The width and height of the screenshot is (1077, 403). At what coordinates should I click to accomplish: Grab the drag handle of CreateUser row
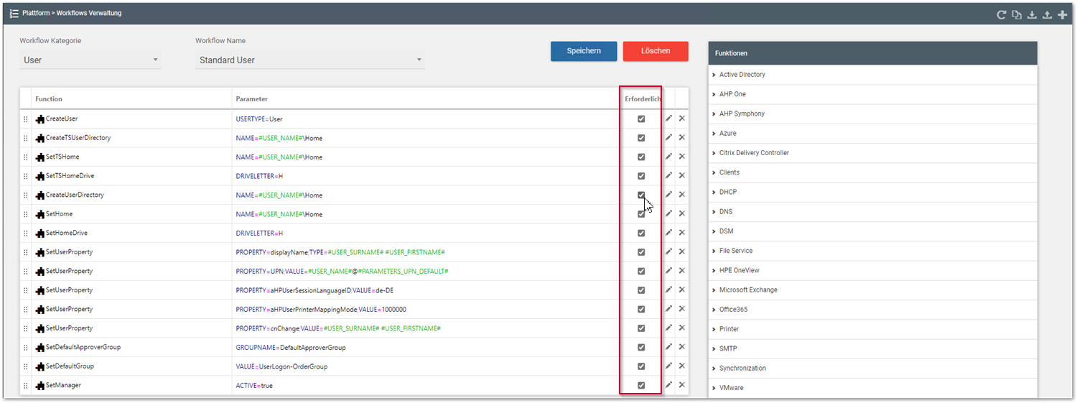(x=26, y=119)
